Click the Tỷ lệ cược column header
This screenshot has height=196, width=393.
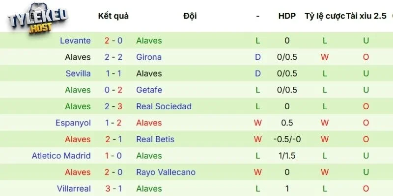324,16
